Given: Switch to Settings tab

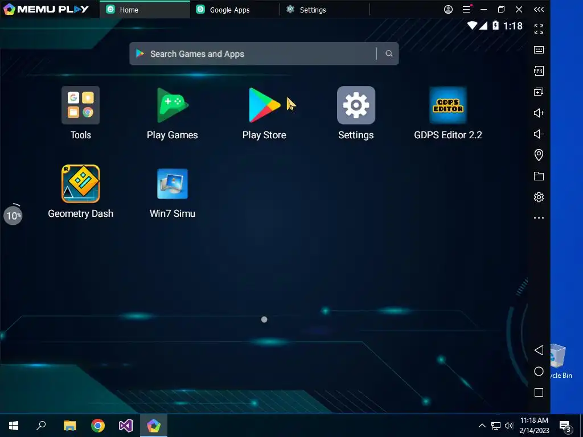Looking at the screenshot, I should [x=325, y=10].
